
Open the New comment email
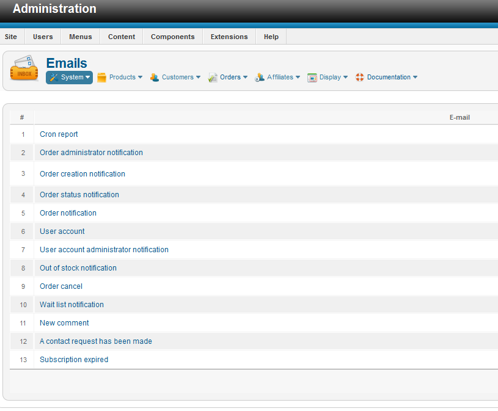click(x=64, y=323)
